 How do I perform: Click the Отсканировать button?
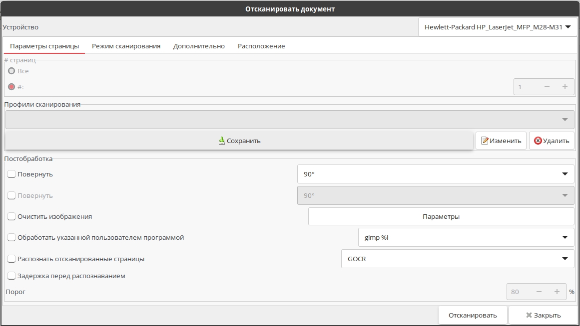[473, 315]
